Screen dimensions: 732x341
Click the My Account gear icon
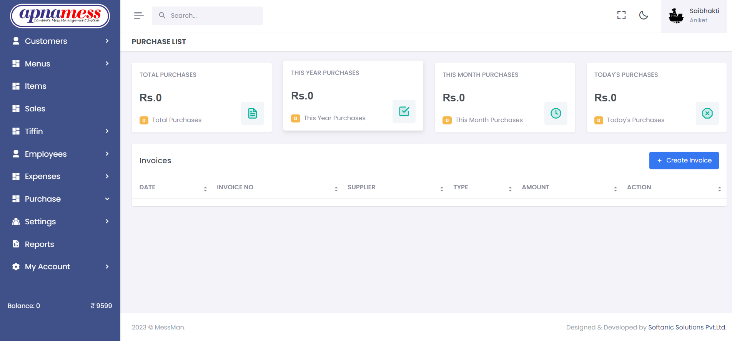point(16,267)
